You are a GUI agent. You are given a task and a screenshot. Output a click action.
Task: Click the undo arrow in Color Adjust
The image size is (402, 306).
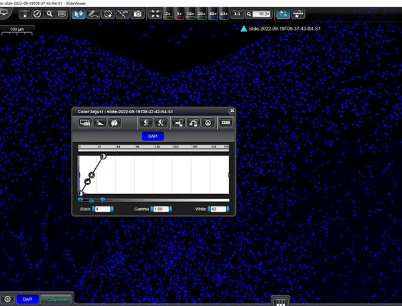coord(194,123)
